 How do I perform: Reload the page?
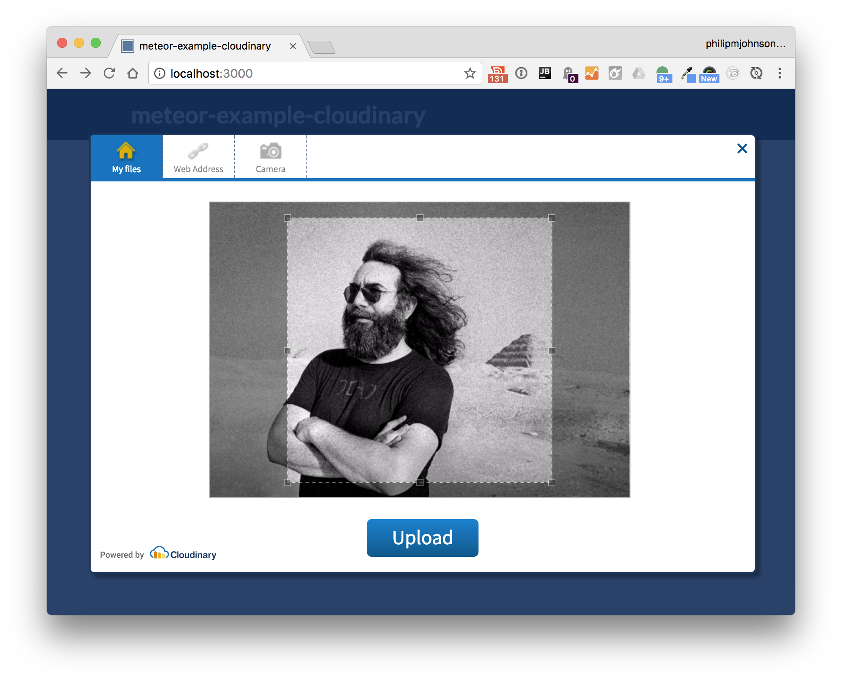[109, 73]
